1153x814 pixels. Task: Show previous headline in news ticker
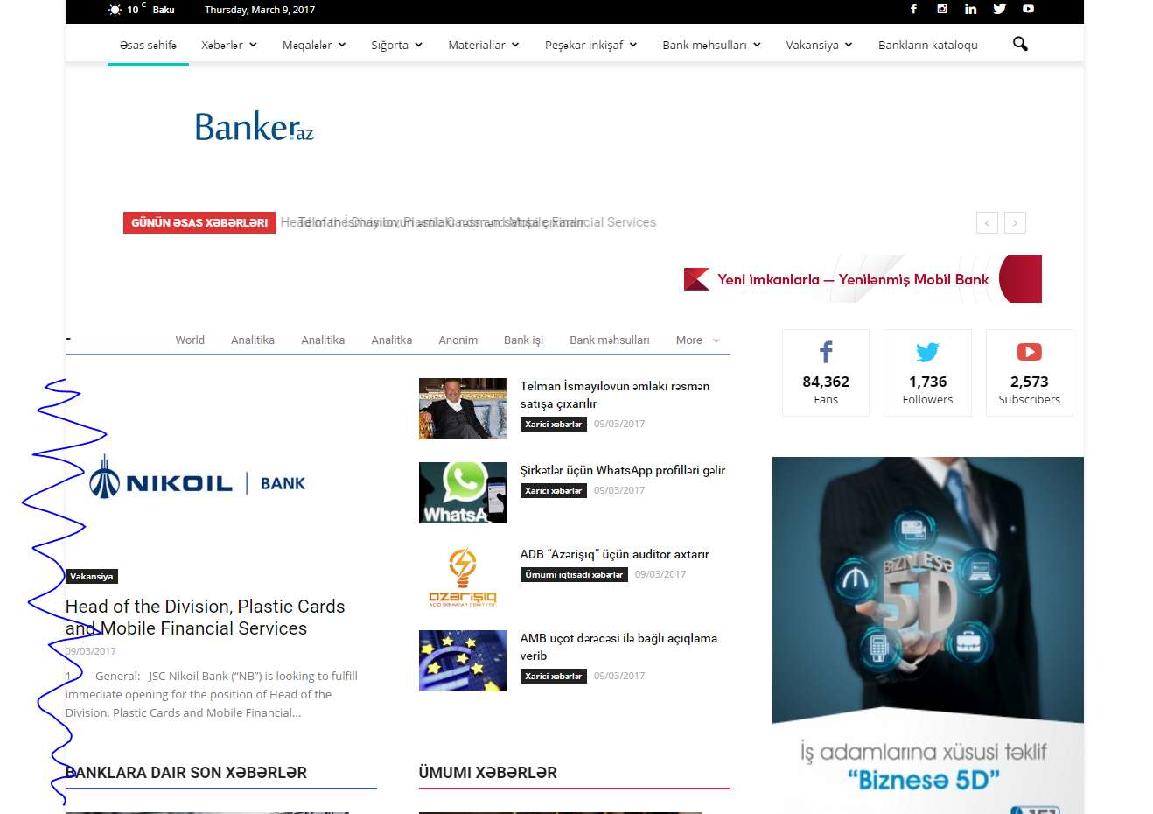(x=987, y=223)
